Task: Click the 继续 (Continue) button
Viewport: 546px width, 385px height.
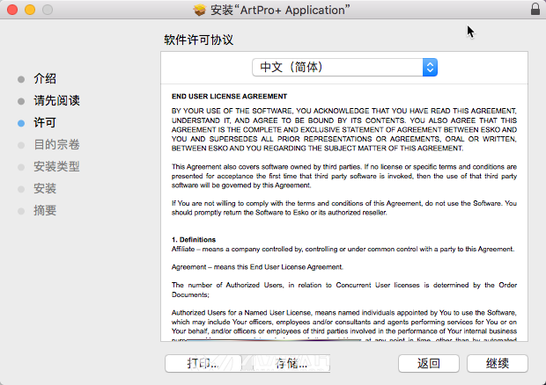Action: point(498,363)
